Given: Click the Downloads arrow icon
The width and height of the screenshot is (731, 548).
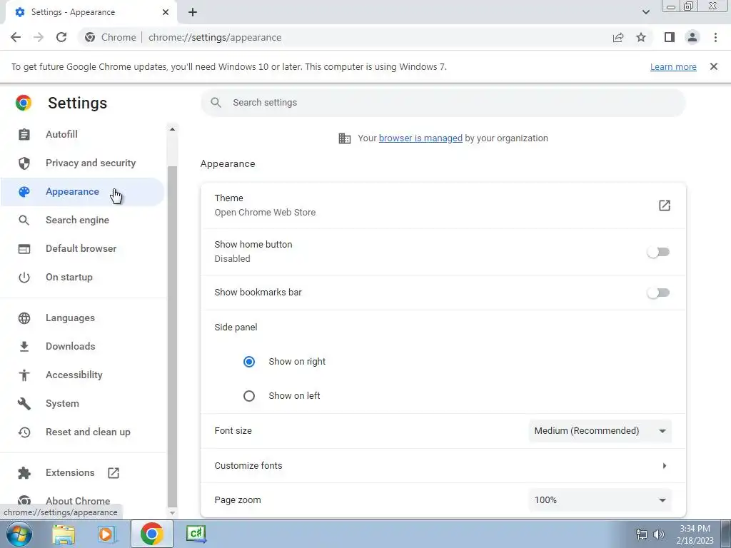Looking at the screenshot, I should pos(24,346).
